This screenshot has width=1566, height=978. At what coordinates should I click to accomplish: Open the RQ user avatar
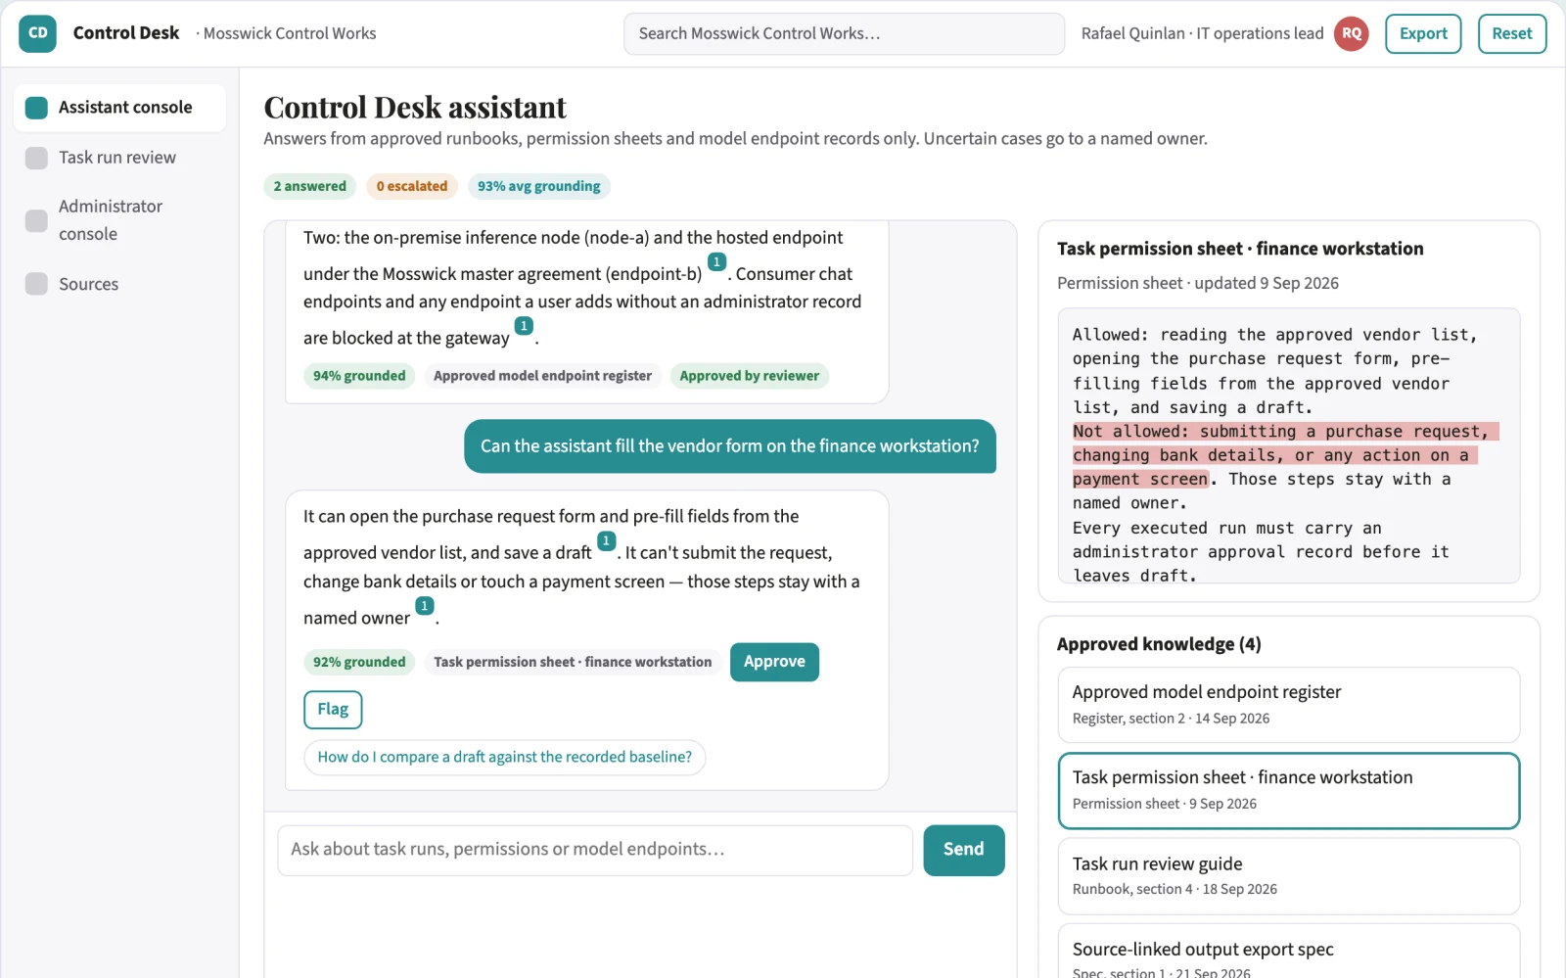click(x=1352, y=33)
